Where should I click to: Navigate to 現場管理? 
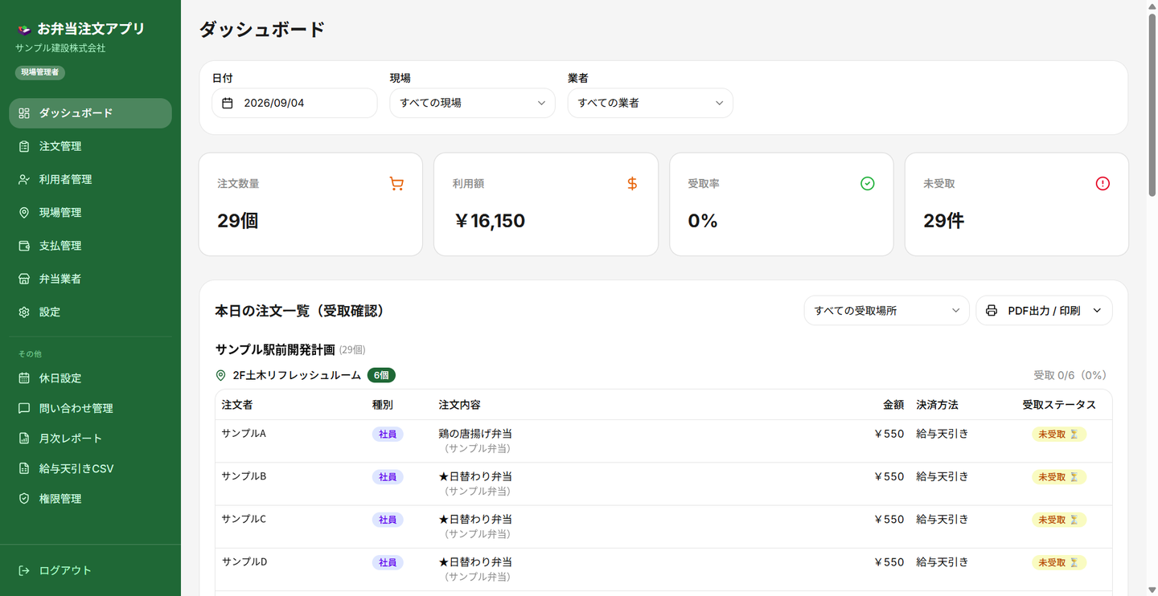point(90,213)
